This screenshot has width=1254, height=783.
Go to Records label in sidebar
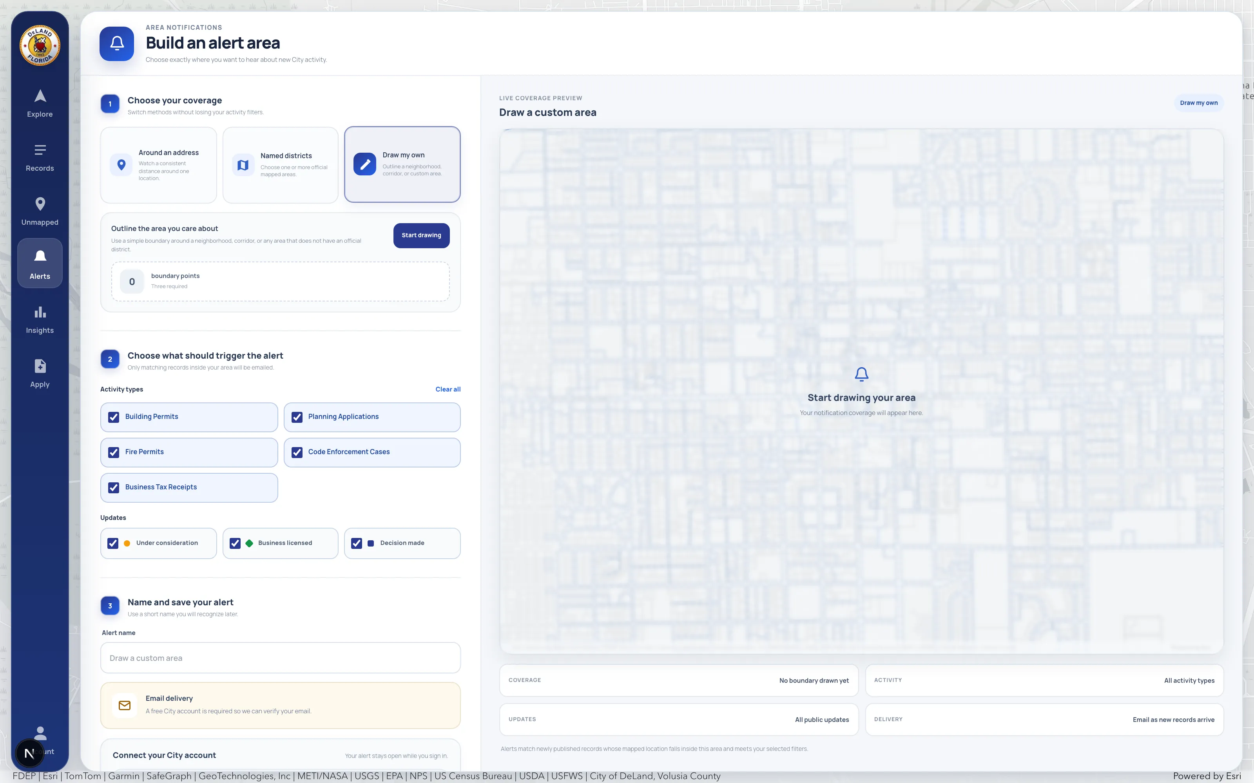[x=40, y=168]
